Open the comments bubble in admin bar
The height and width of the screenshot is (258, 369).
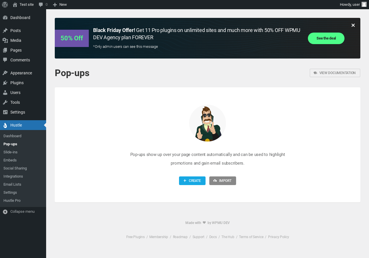coord(41,5)
